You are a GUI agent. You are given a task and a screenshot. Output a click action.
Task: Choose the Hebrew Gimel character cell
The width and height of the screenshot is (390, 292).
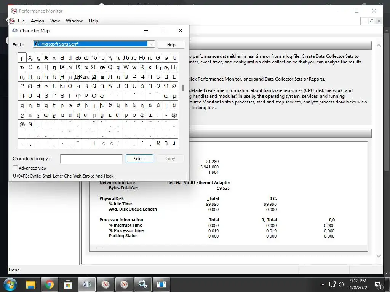coord(174,143)
